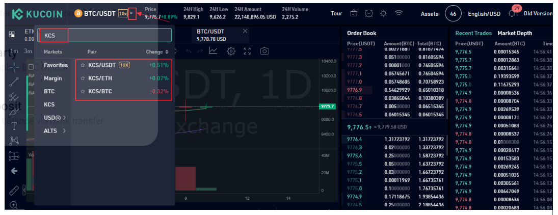Expand the USD⊛ markets submenu
558x215 pixels.
coord(55,118)
